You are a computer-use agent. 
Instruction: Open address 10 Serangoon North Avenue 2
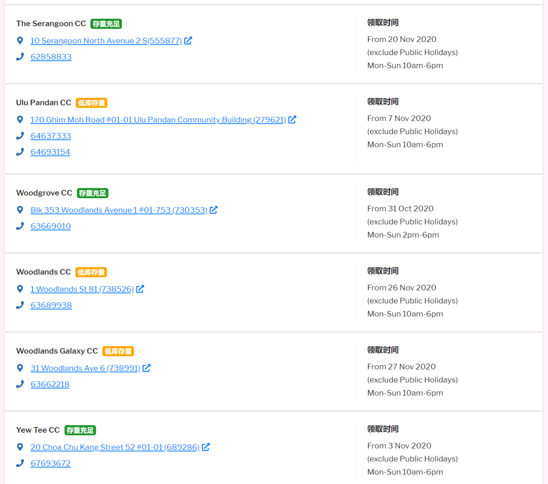point(106,41)
